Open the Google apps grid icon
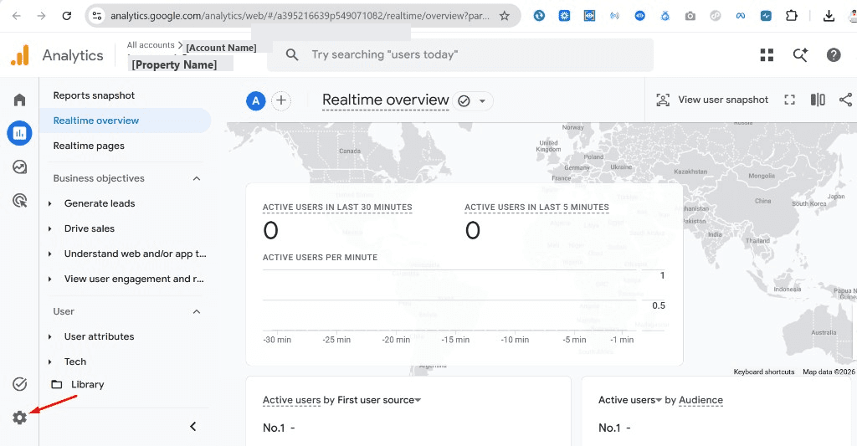Screen dimensions: 857x446 pyautogui.click(x=767, y=54)
